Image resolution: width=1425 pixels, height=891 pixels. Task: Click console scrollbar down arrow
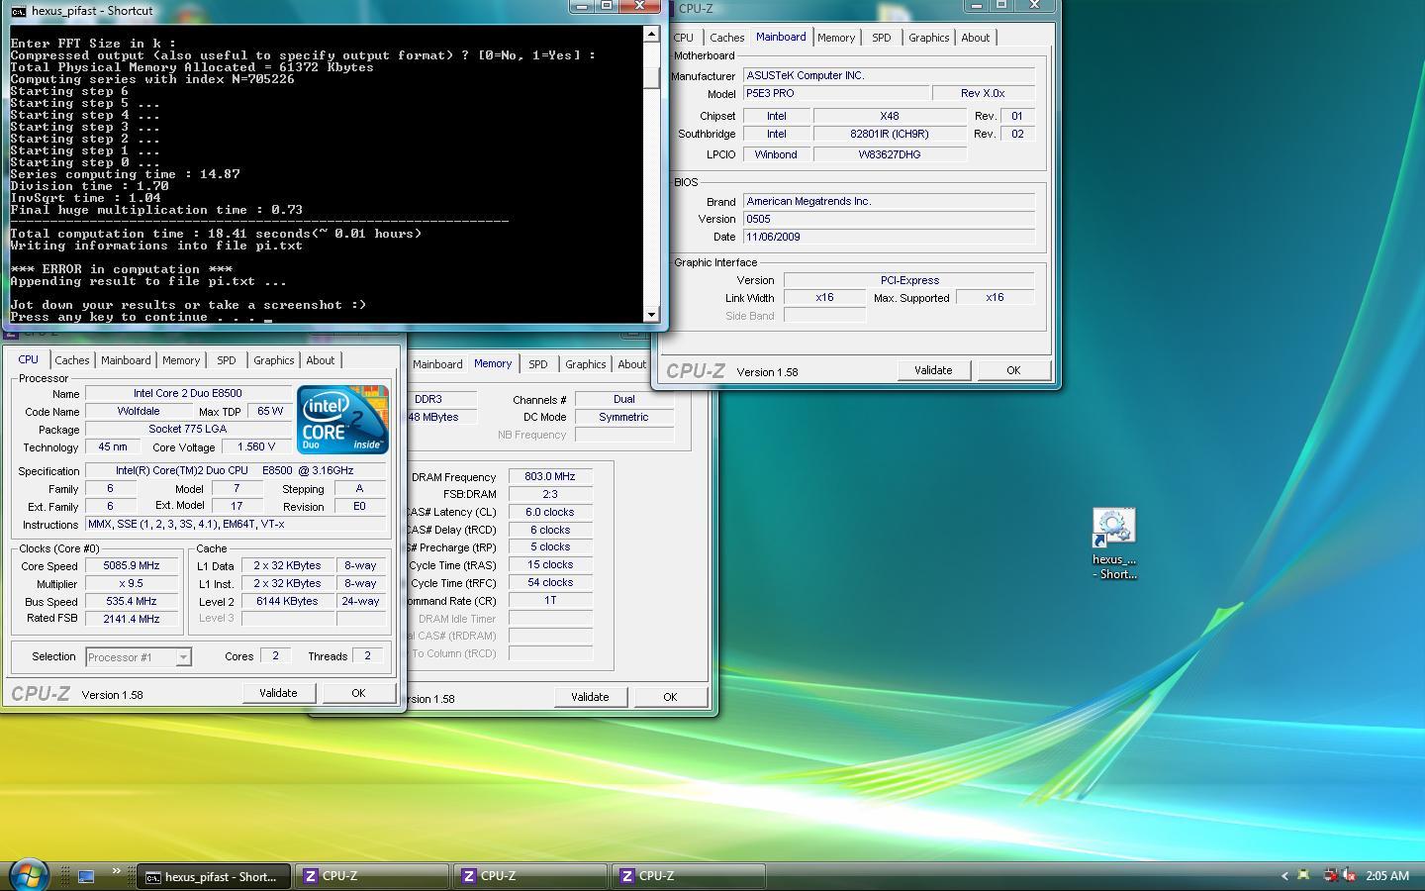click(651, 315)
